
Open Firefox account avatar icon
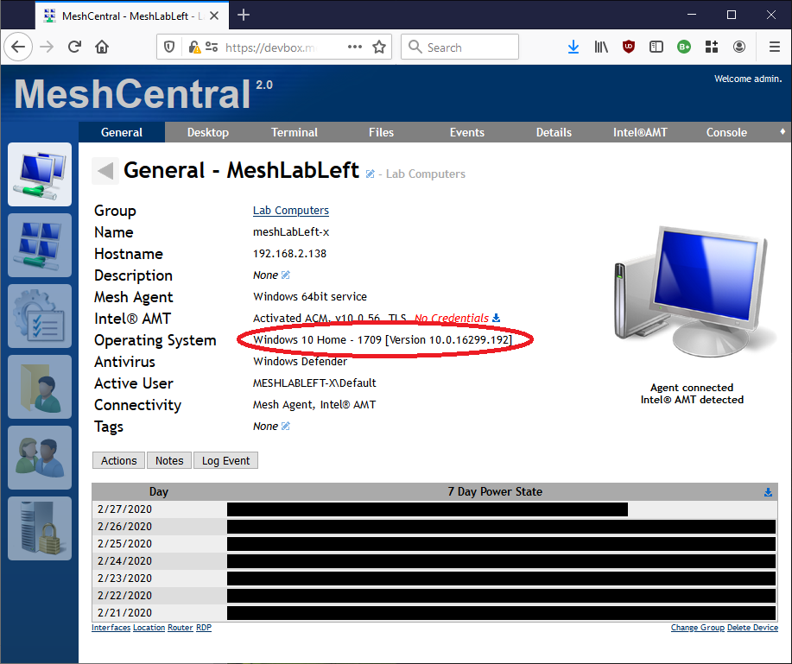pyautogui.click(x=739, y=47)
